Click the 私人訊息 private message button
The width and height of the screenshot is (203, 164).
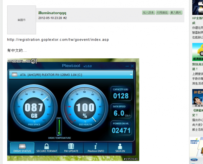[x=148, y=12]
